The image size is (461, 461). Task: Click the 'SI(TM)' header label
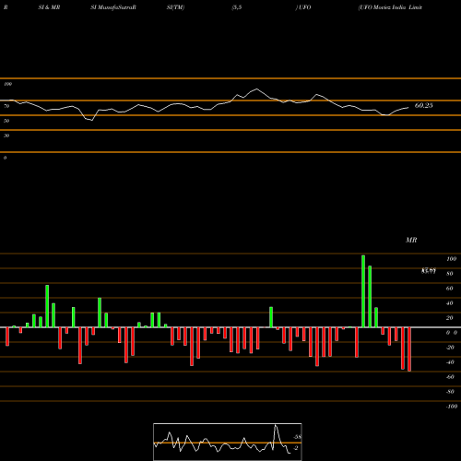(175, 7)
